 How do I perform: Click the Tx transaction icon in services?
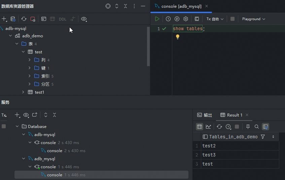[4, 115]
